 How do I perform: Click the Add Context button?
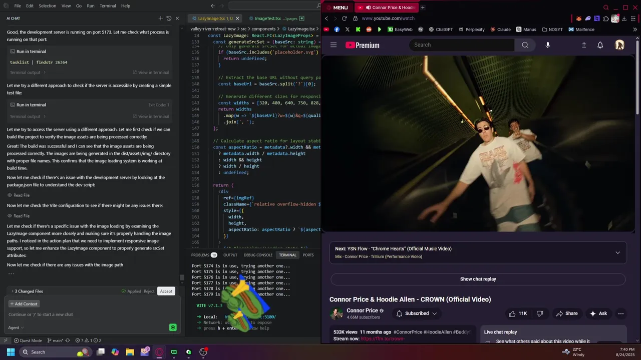tap(24, 304)
